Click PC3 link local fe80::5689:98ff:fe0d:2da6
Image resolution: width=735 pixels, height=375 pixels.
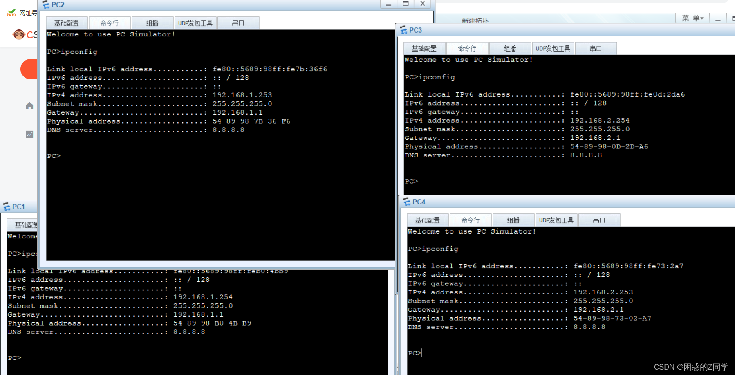click(x=627, y=94)
